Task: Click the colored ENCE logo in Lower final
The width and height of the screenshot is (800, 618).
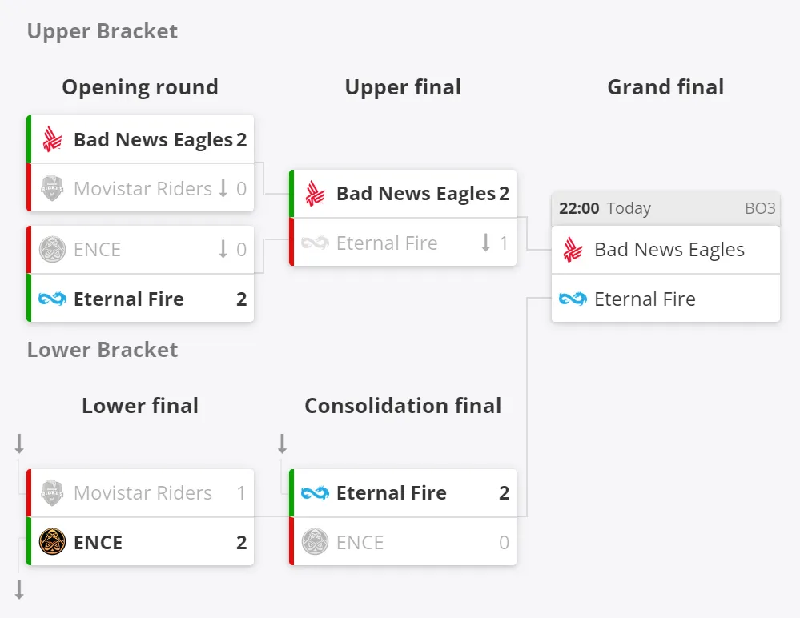Action: pos(52,541)
